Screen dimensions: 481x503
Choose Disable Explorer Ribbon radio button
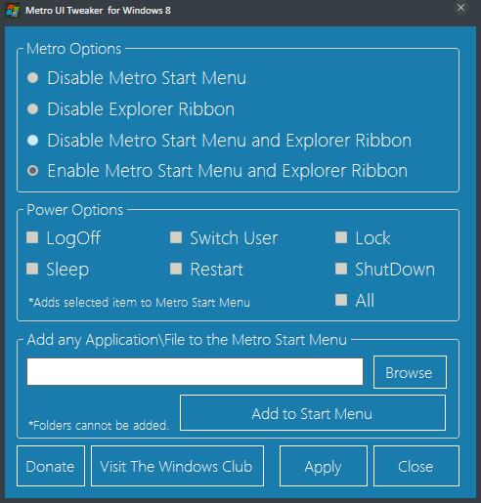[32, 109]
